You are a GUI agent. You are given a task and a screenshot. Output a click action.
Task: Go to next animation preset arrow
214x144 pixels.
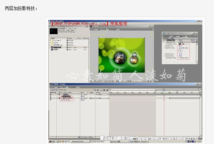(195, 42)
